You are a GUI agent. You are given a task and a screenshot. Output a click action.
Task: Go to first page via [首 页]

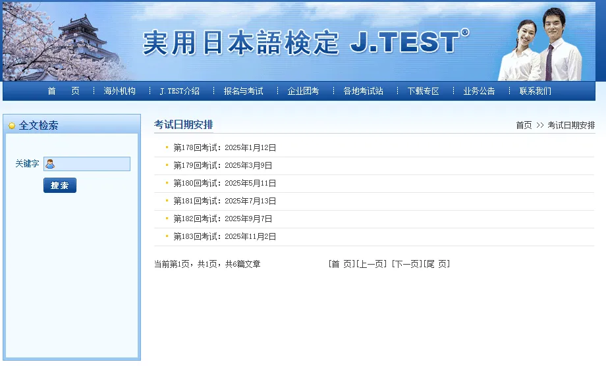[342, 264]
